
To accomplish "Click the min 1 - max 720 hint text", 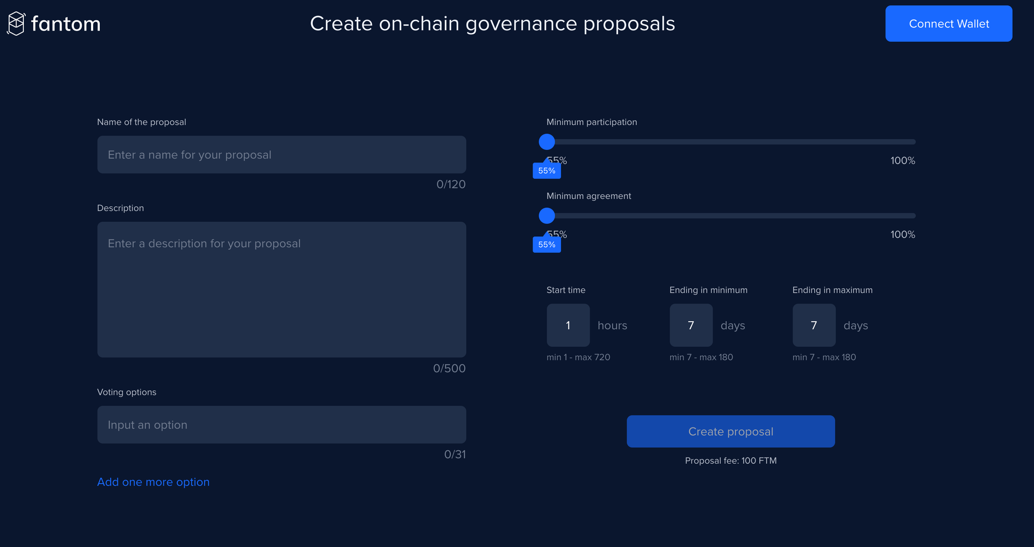I will [578, 357].
